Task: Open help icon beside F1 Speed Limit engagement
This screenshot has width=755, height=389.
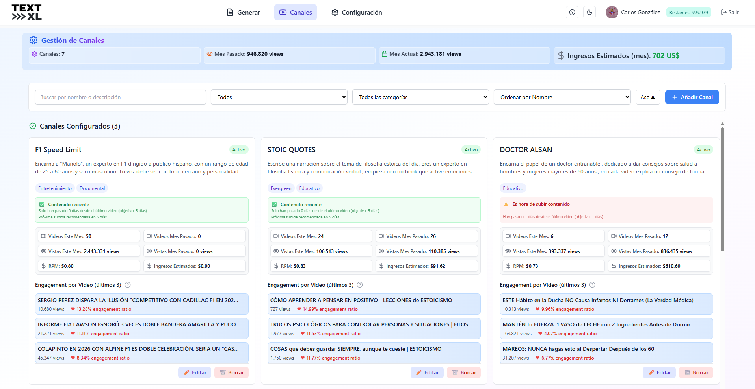Action: click(128, 285)
